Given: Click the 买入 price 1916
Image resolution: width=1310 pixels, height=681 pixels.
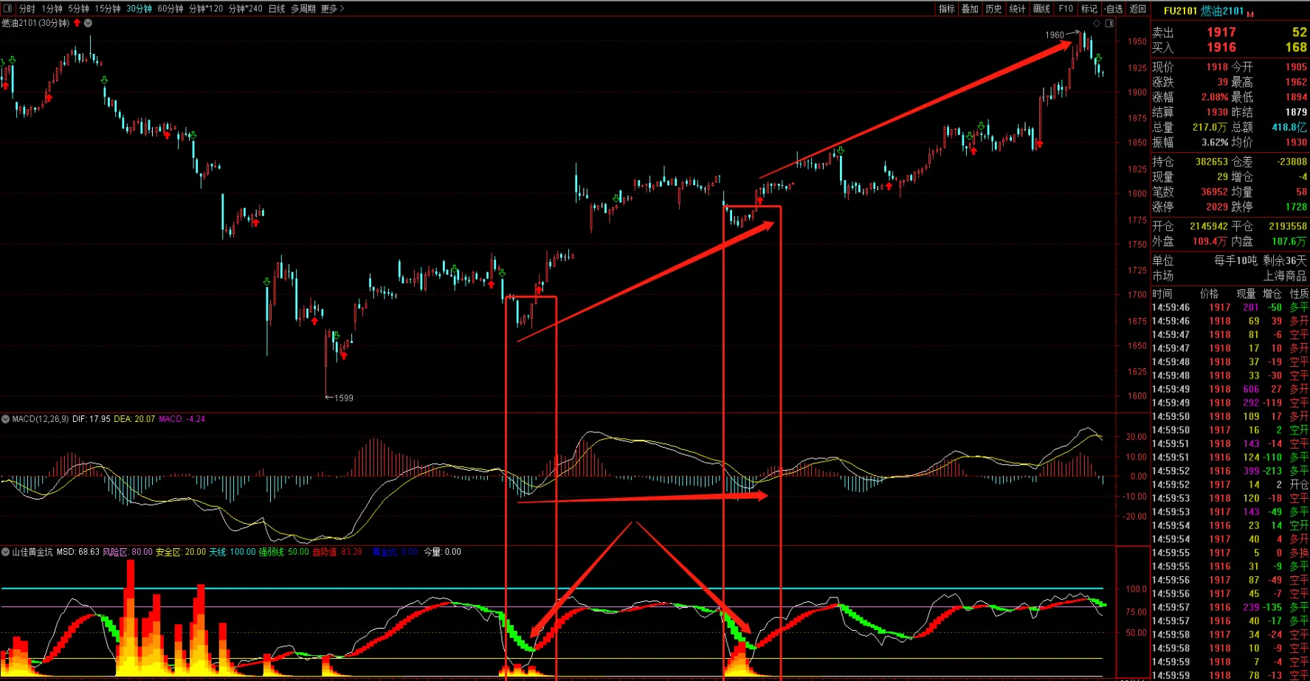Looking at the screenshot, I should 1221,47.
